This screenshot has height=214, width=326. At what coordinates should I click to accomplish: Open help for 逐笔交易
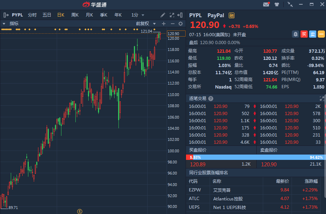click(x=211, y=99)
